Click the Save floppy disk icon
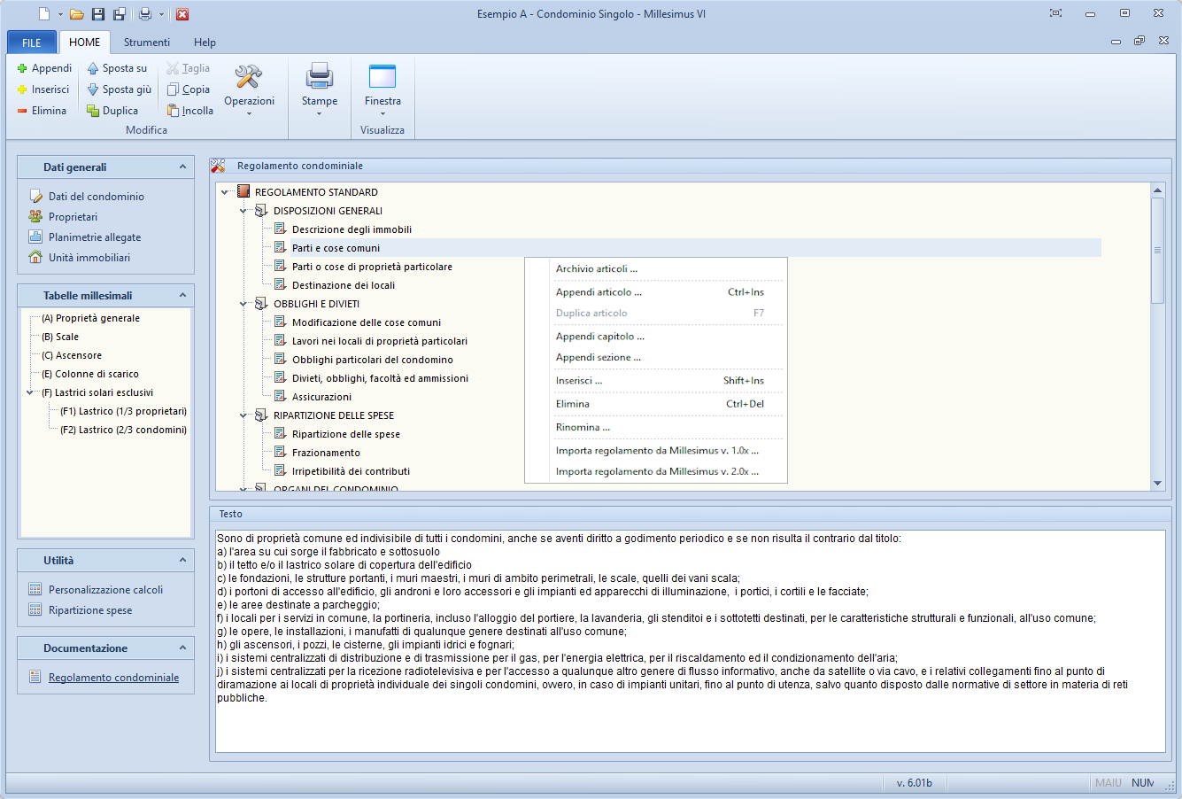1182x799 pixels. [98, 14]
